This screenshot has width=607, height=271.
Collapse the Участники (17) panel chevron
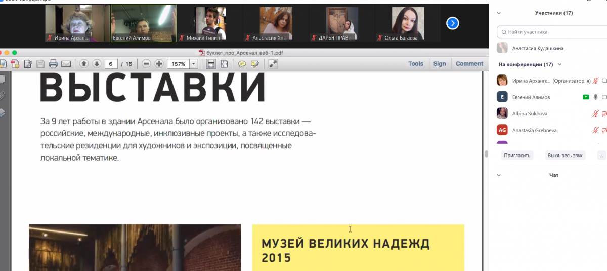point(499,13)
